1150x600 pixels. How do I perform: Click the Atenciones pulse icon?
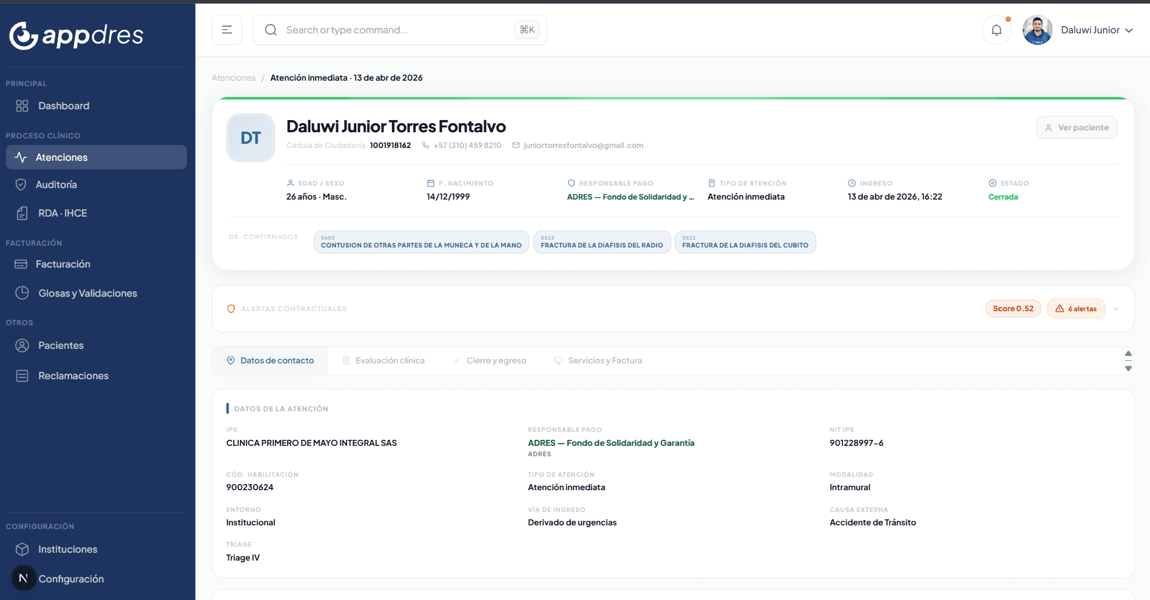point(21,157)
